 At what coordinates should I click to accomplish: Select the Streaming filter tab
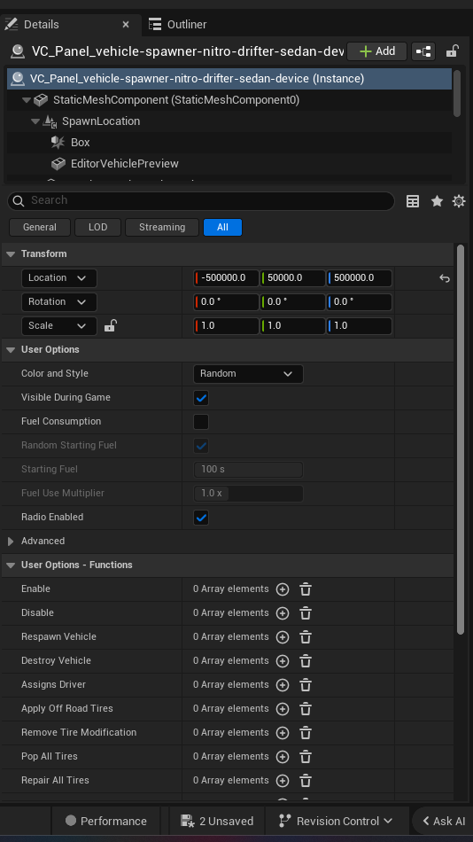click(162, 227)
